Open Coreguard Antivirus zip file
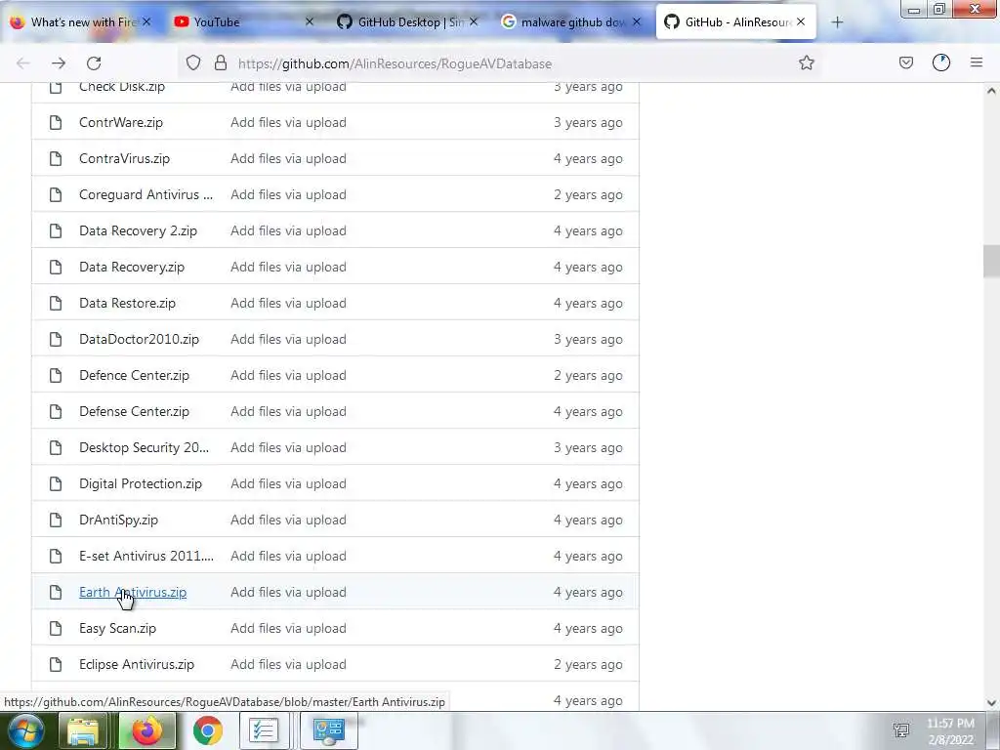This screenshot has height=750, width=1000. [x=146, y=195]
